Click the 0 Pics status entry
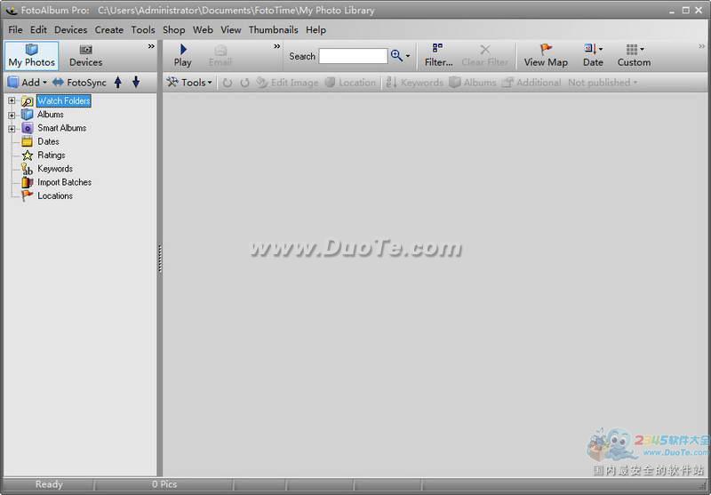711x495 pixels. tap(164, 484)
